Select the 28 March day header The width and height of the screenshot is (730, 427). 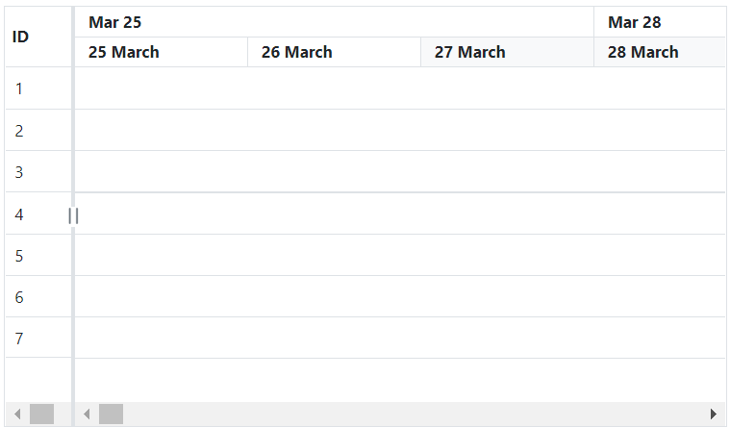coord(643,52)
